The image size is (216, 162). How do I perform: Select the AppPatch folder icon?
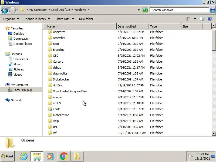[x=50, y=32]
